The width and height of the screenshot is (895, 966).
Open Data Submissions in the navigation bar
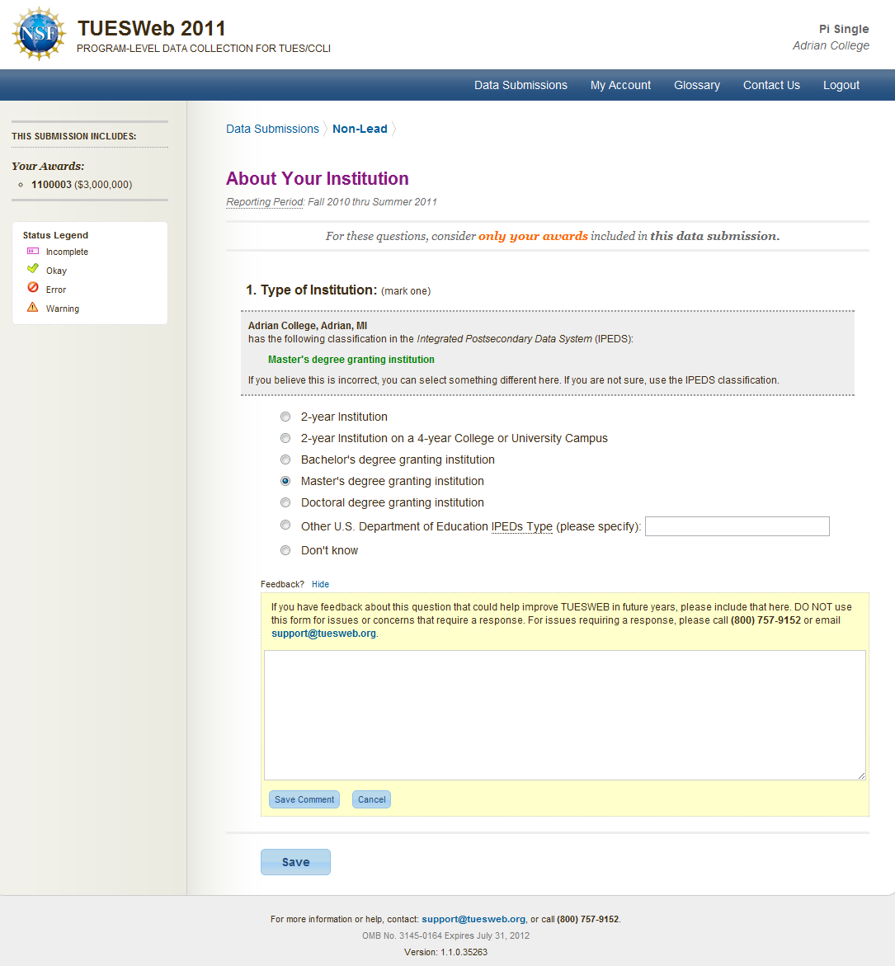[521, 85]
